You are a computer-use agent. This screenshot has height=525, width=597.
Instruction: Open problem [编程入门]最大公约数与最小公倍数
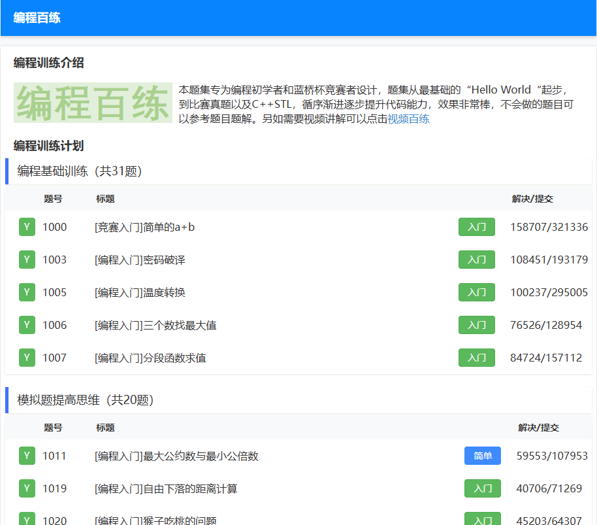point(176,456)
